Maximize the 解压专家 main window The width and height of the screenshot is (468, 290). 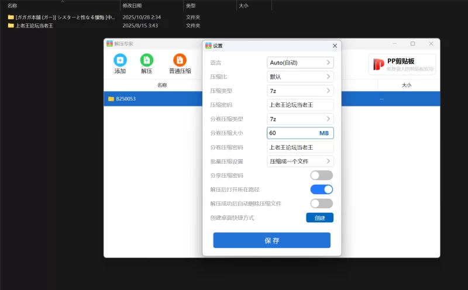(412, 44)
